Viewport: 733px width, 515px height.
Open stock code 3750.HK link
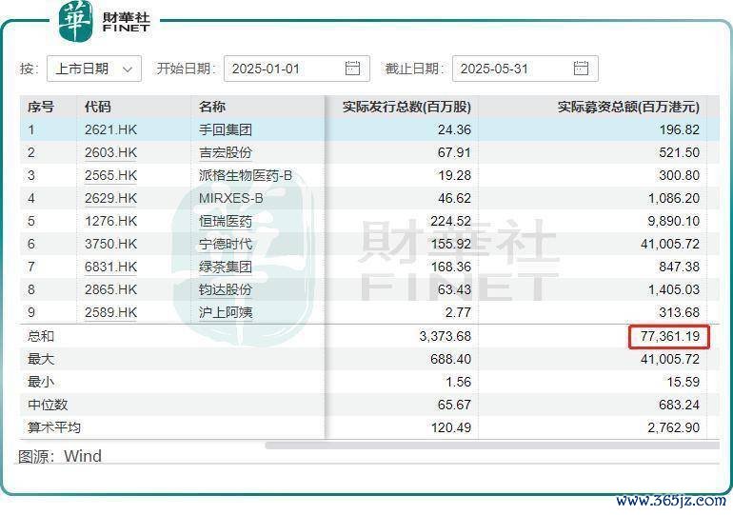[110, 244]
